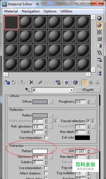Click the Material ID Channel icon
The image size is (106, 179).
pyautogui.click(x=67, y=82)
